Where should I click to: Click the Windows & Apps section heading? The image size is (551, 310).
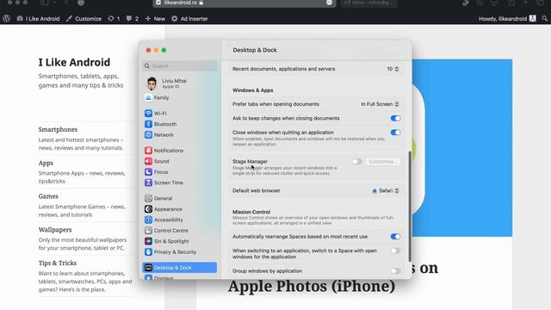click(252, 90)
